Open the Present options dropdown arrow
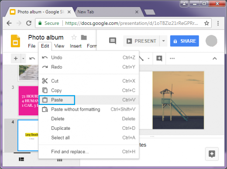The image size is (227, 169). [x=164, y=41]
